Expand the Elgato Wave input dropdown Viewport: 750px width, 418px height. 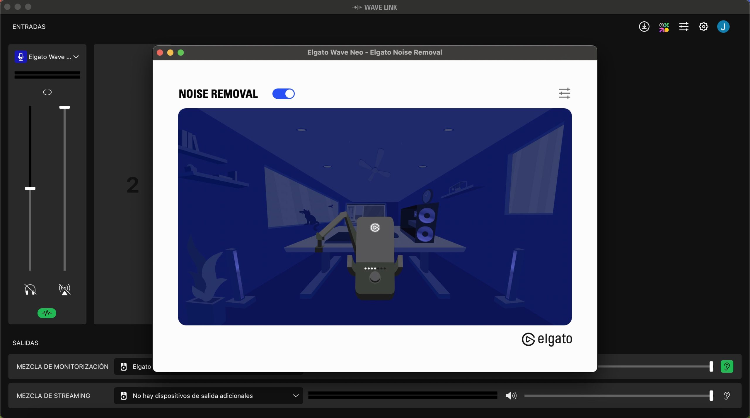point(76,57)
